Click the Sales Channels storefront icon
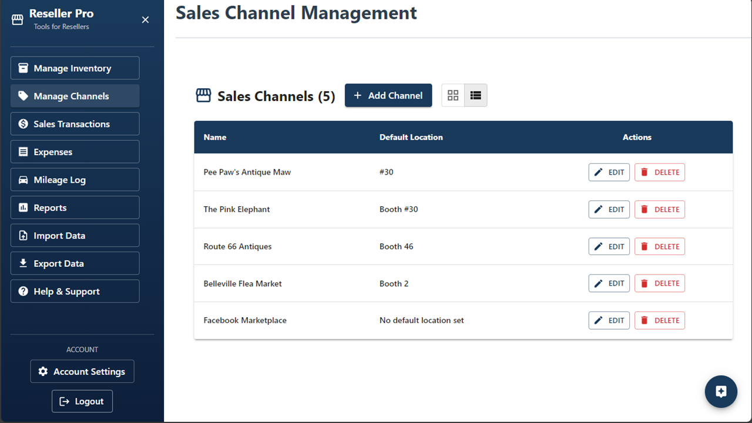752x423 pixels. click(x=203, y=96)
